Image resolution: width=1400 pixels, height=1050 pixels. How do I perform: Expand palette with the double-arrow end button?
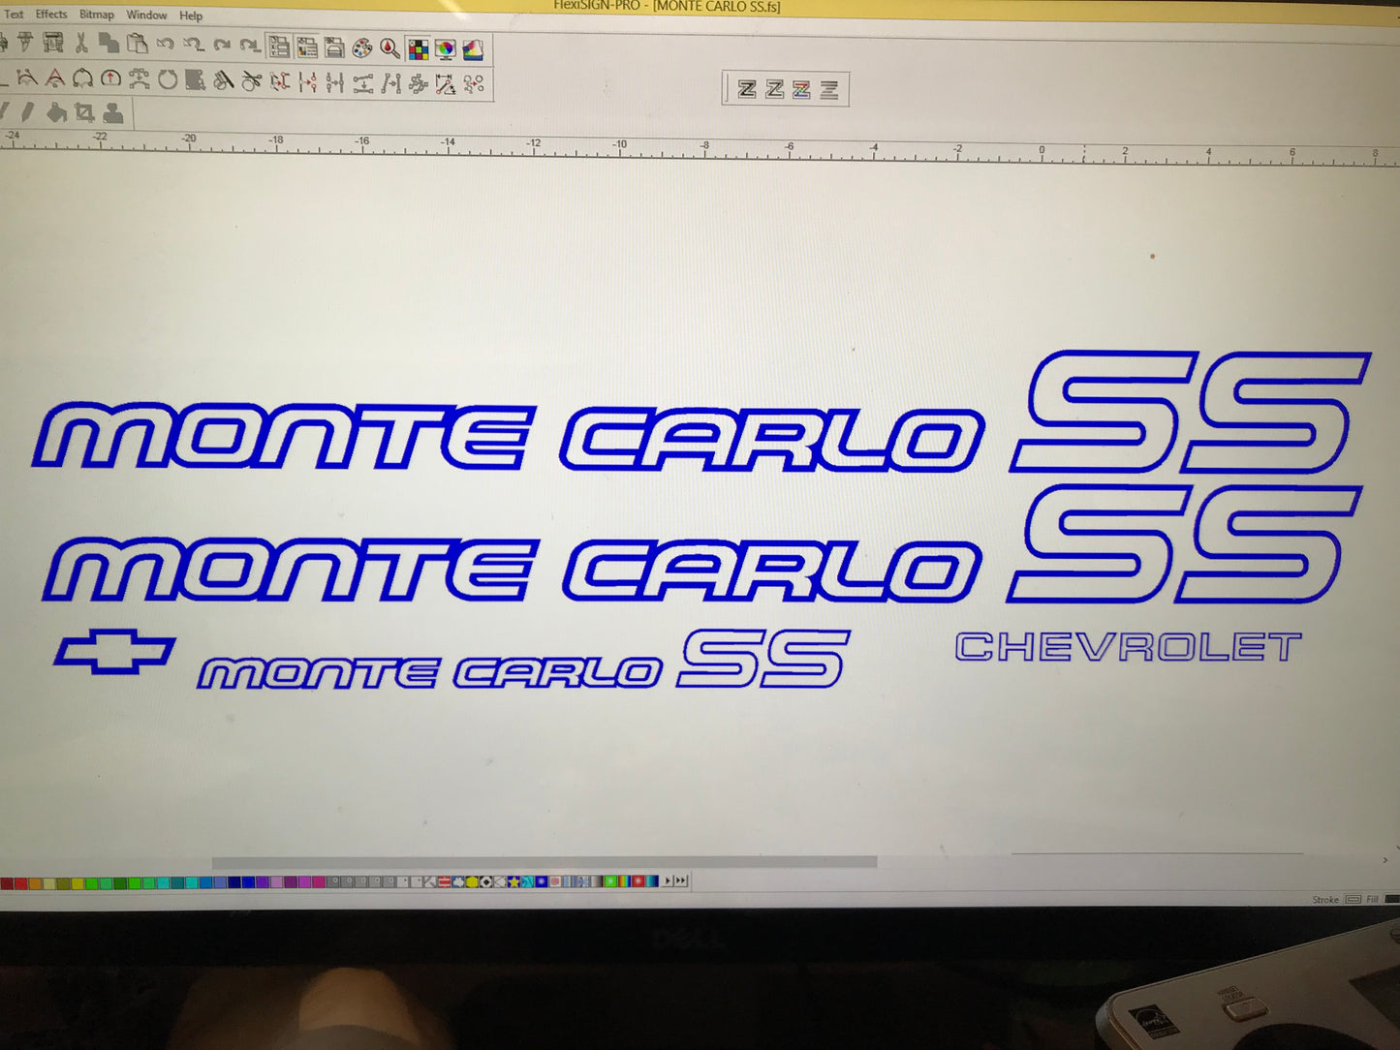click(x=681, y=880)
